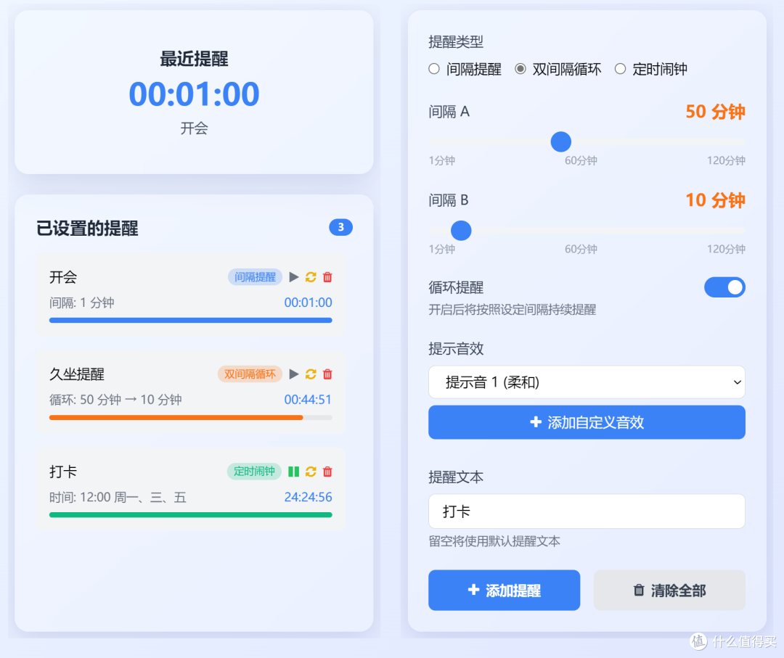Viewport: 784px width, 658px height.
Task: Click the 清除全部 button
Action: pyautogui.click(x=669, y=590)
